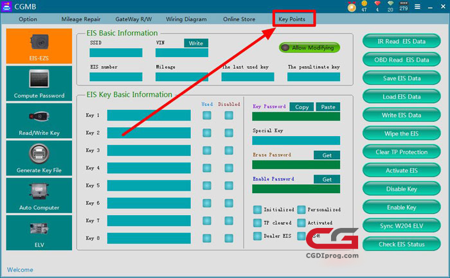This screenshot has width=450, height=278.
Task: Click Sync W204 ELV button
Action: 402,225
